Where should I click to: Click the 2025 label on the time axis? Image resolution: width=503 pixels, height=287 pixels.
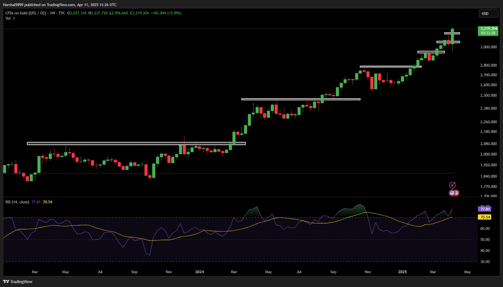(x=402, y=272)
